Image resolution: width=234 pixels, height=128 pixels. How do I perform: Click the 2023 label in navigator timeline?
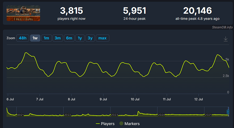[x=115, y=115]
